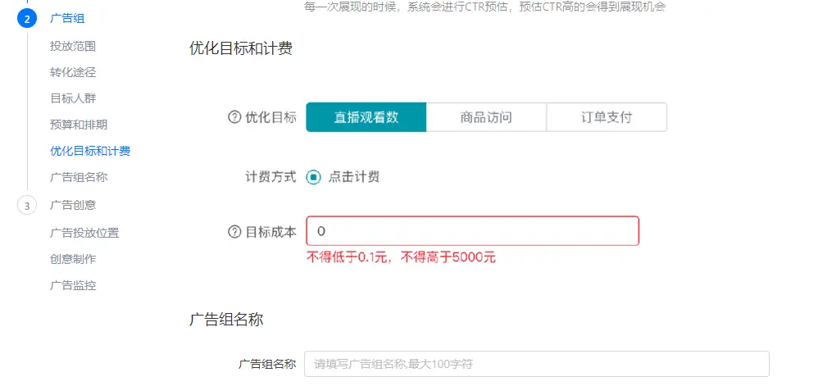The image size is (832, 386).
Task: Click the help icon beside 目标成本
Action: (x=234, y=232)
